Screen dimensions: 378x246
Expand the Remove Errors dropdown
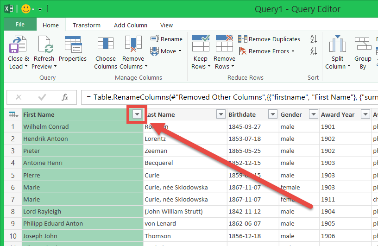[x=293, y=51]
